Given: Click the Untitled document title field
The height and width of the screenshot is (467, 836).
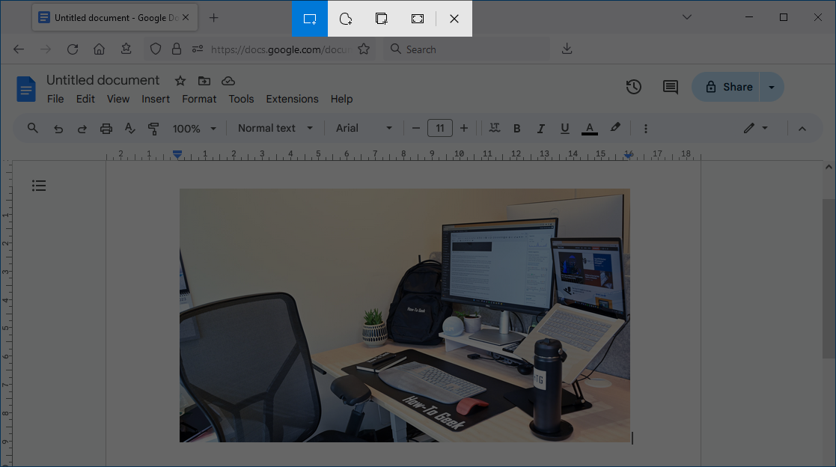Looking at the screenshot, I should pyautogui.click(x=103, y=80).
